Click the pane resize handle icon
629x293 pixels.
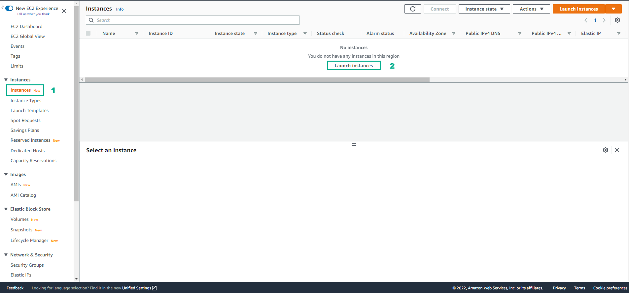[354, 144]
